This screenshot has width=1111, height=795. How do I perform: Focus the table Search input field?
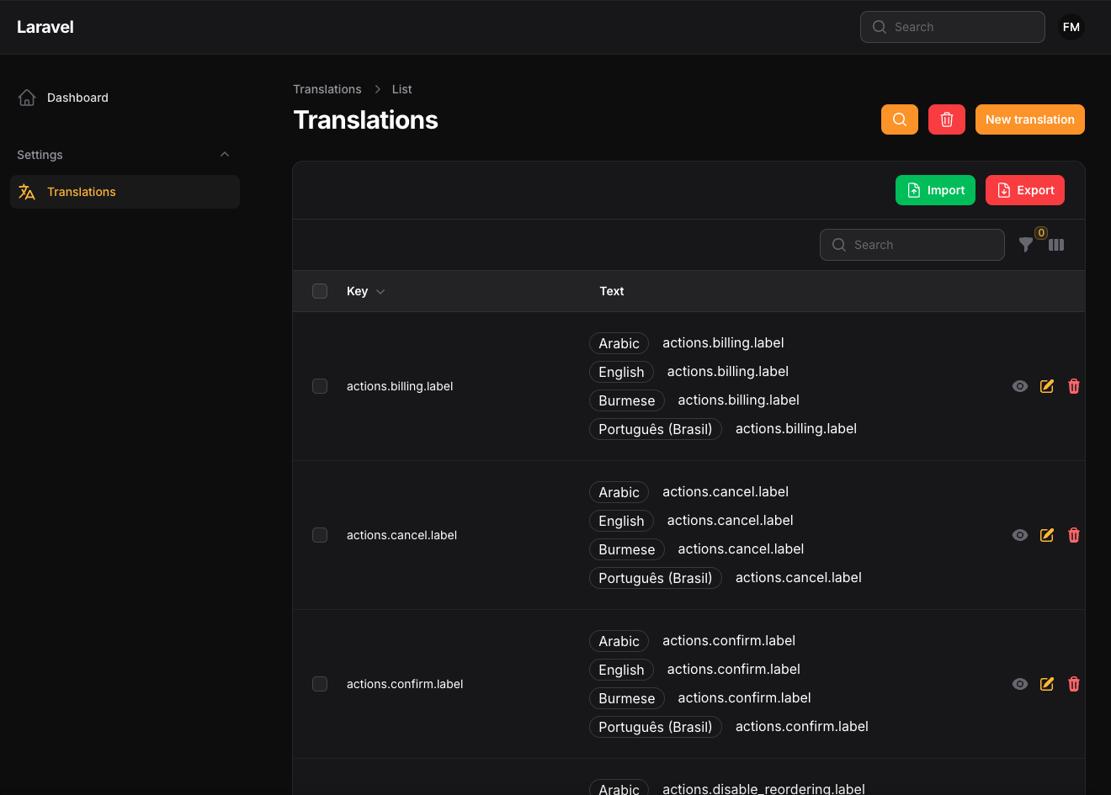point(912,245)
